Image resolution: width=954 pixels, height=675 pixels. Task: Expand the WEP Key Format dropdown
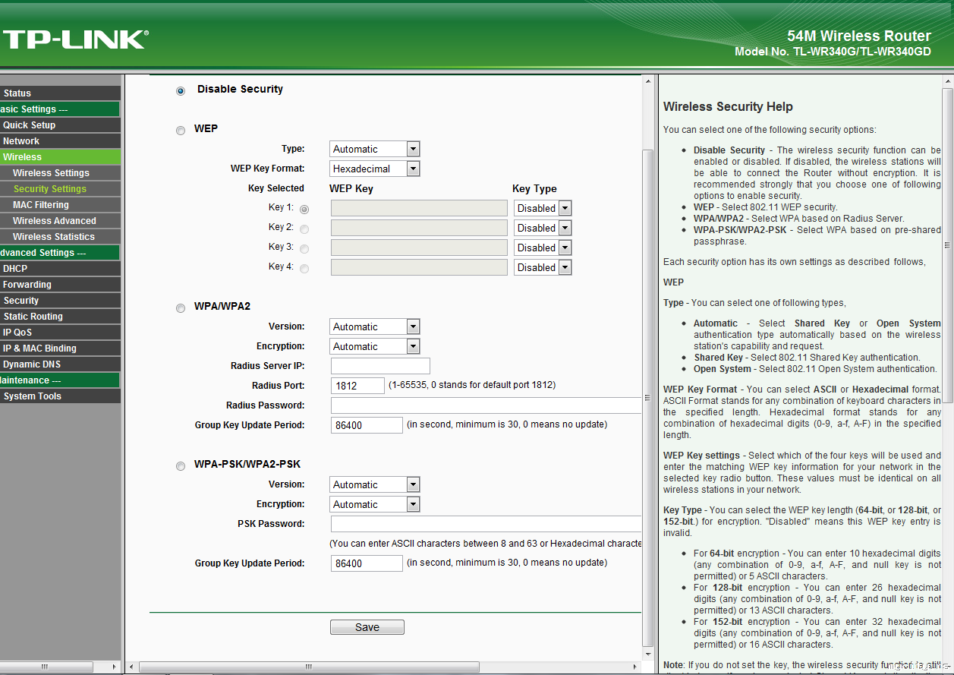coord(374,169)
